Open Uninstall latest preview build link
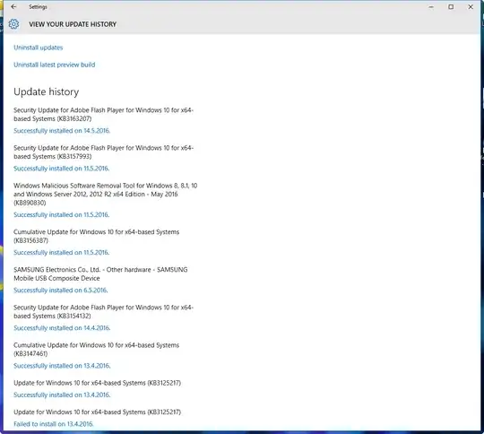The width and height of the screenshot is (484, 434). [x=55, y=65]
